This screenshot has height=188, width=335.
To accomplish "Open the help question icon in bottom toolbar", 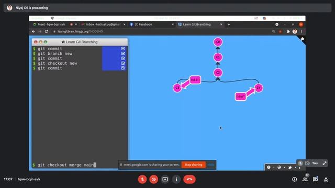I will point(269,167).
